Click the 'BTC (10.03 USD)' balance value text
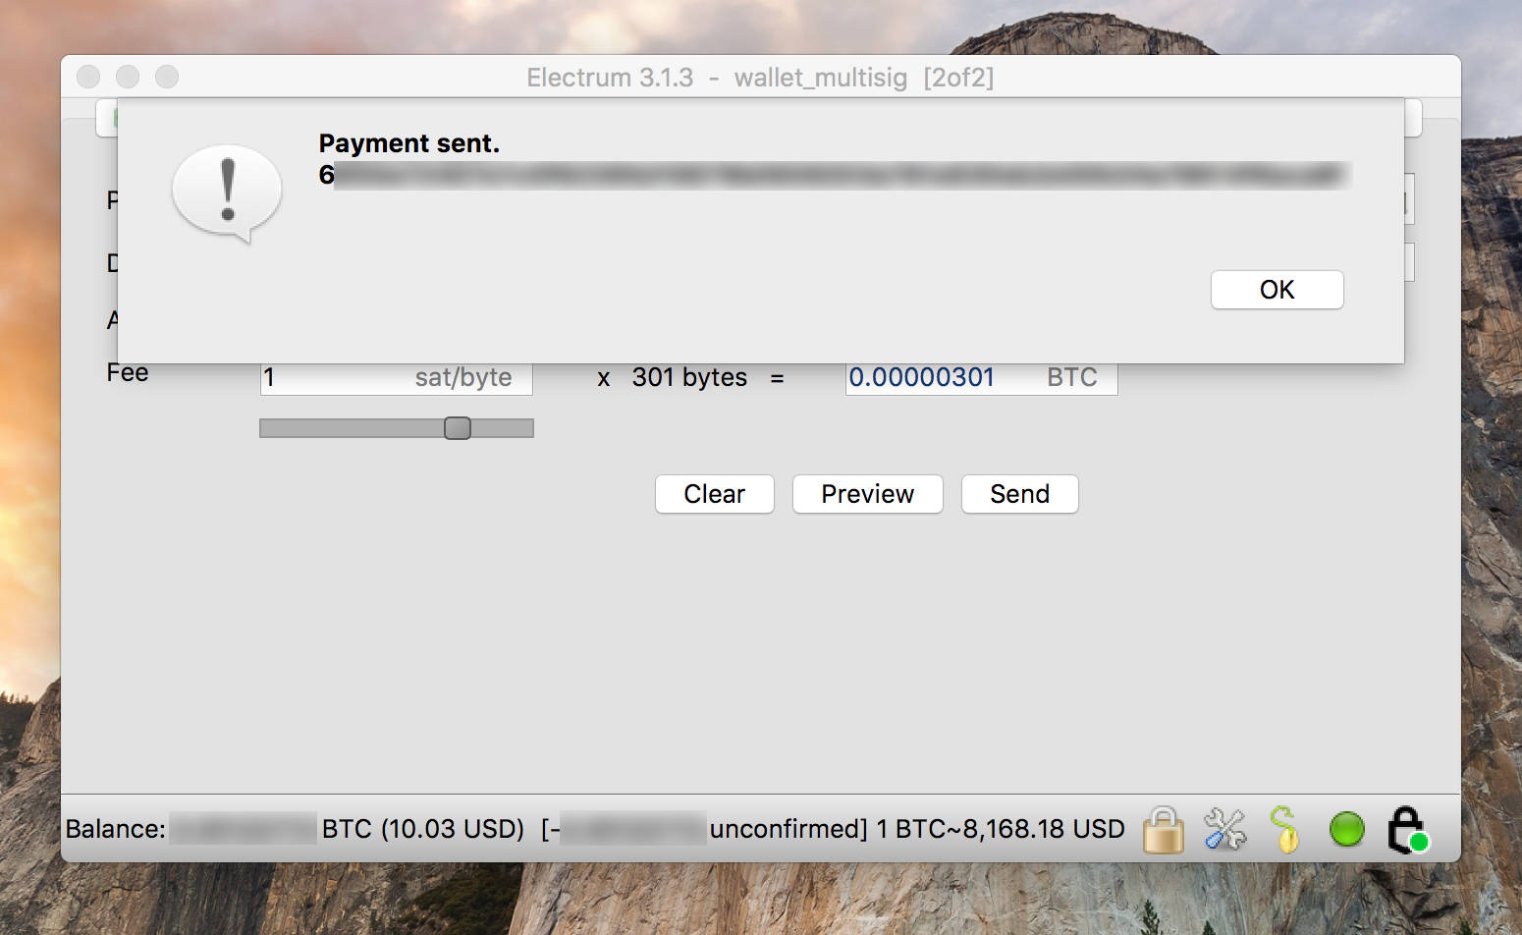 tap(423, 829)
